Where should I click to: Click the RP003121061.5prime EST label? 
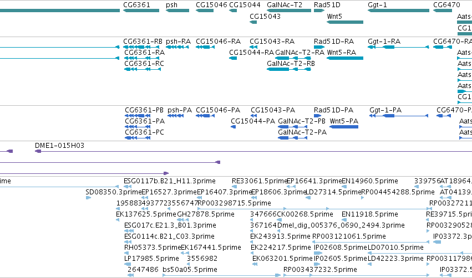[349, 236]
